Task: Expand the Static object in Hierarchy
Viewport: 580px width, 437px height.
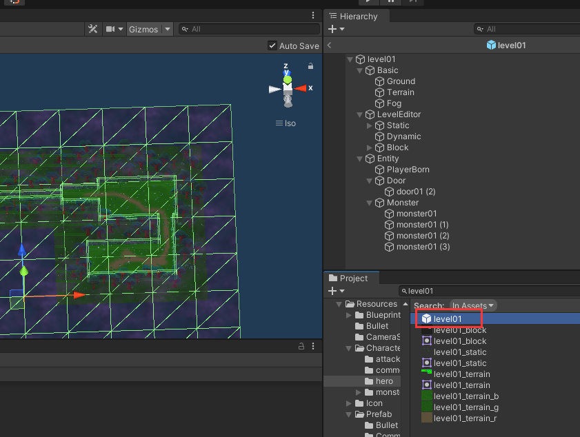Action: click(x=370, y=125)
